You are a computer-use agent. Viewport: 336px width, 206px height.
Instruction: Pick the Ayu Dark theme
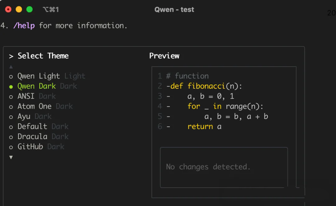30,116
